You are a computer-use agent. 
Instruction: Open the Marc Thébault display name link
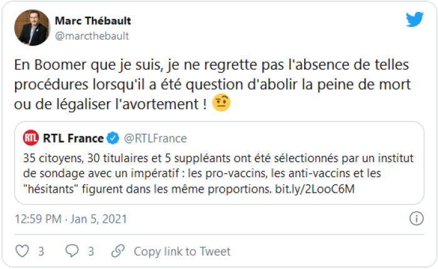coord(93,21)
